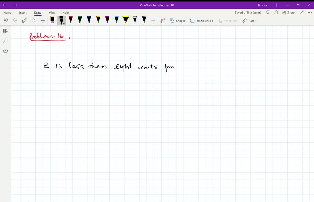Toggle the Ruler on the canvas

pos(249,21)
